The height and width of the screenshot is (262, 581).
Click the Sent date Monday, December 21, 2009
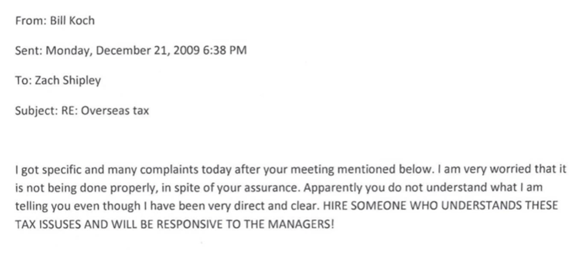(x=123, y=51)
